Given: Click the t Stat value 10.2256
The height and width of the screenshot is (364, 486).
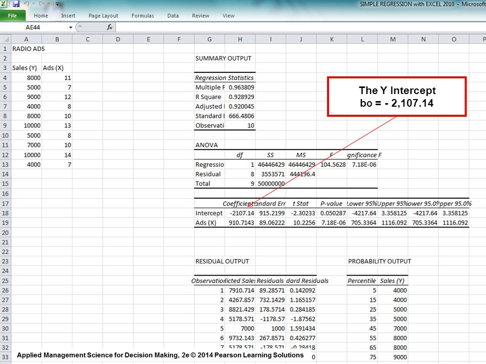Looking at the screenshot, I should (x=301, y=223).
